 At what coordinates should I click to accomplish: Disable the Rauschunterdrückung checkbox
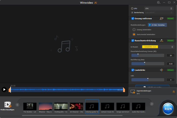[x=133, y=41]
